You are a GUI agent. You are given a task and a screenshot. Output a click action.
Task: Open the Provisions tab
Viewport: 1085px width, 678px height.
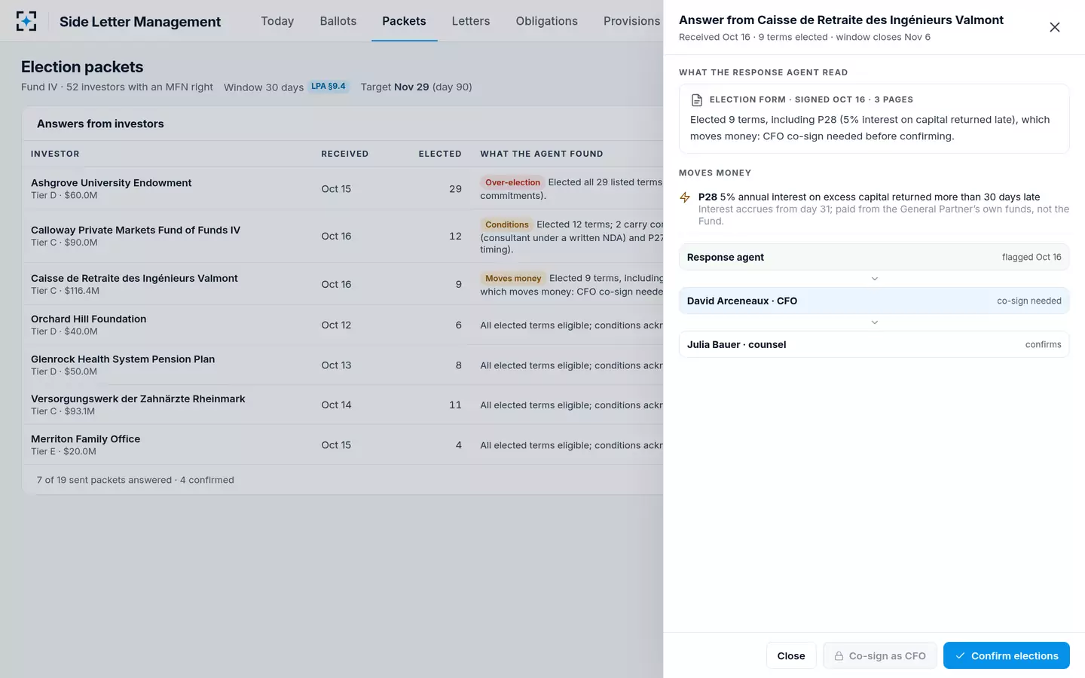click(x=631, y=21)
